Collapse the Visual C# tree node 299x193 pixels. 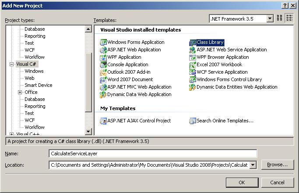coord(12,64)
